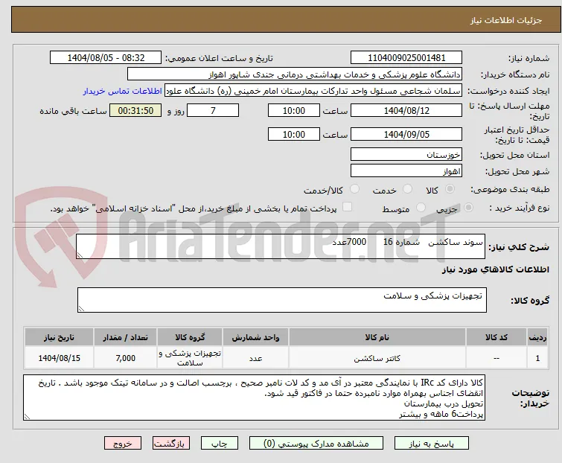
Task: Click the کد کالا column header
Action: coord(496,338)
